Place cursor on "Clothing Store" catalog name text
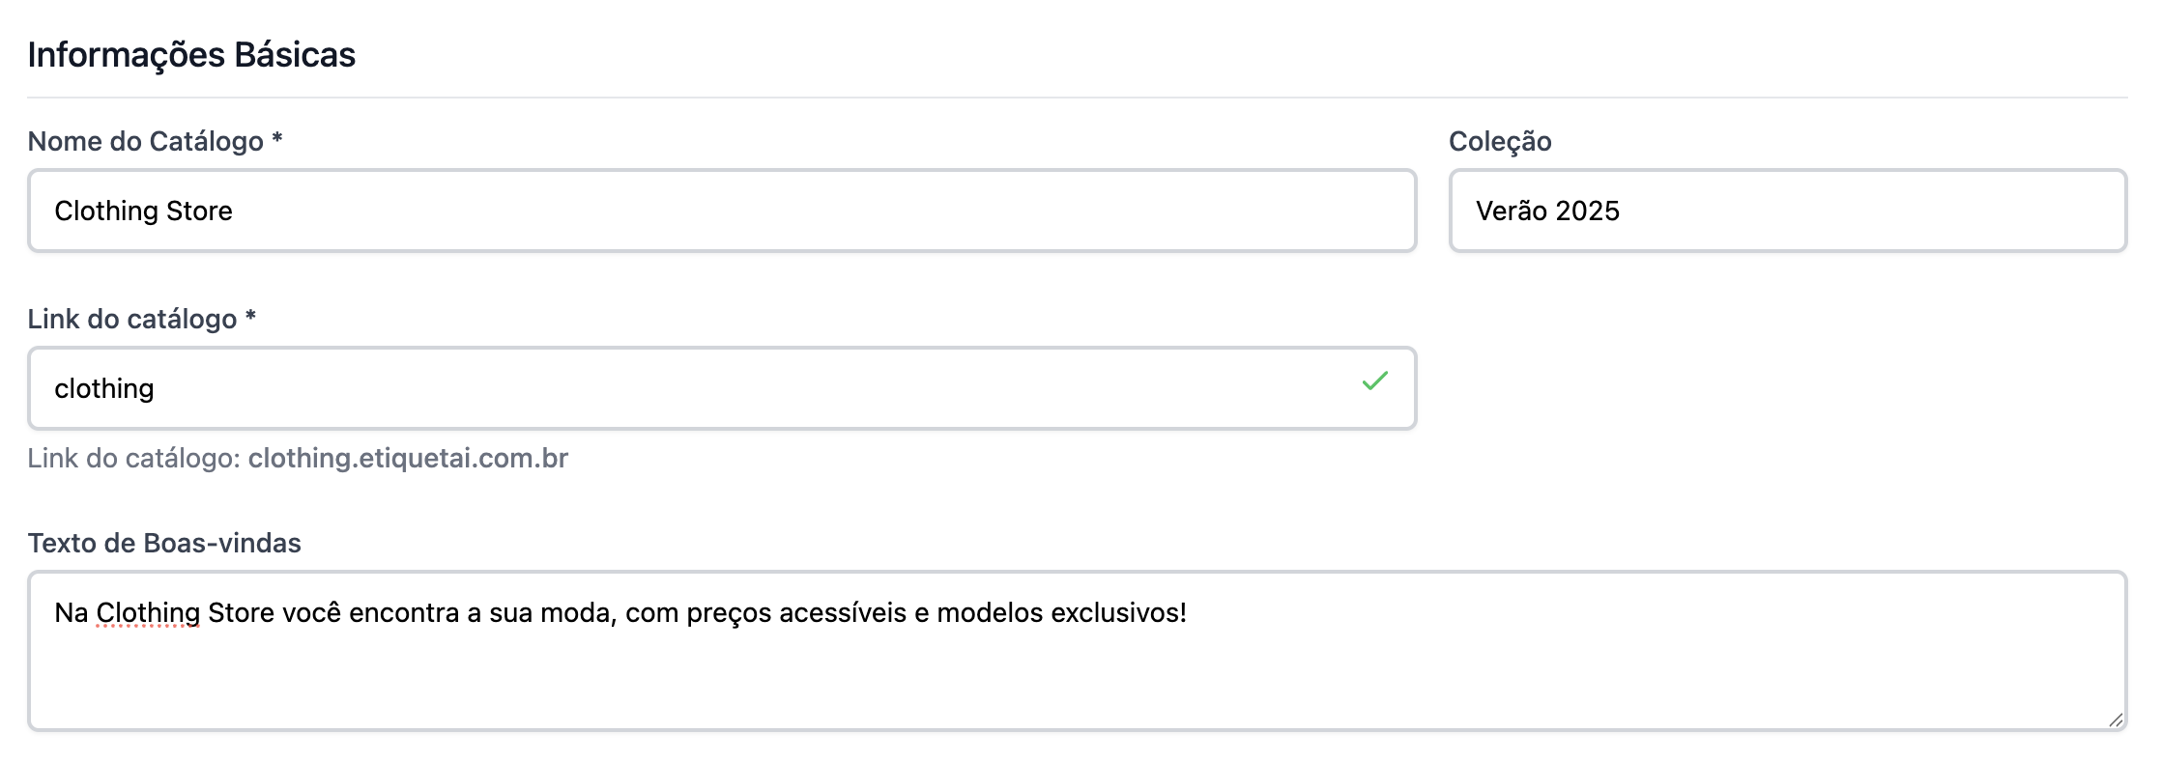Screen dimensions: 2161x761 tap(143, 211)
